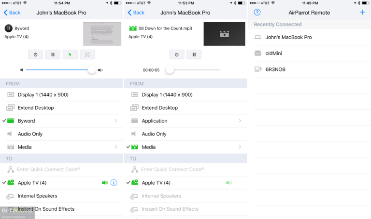Tap the fullscreen expand button in Byword screen
This screenshot has width=371, height=219.
(87, 55)
